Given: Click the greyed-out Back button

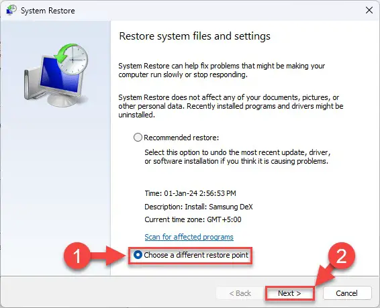Looking at the screenshot, I should [240, 293].
